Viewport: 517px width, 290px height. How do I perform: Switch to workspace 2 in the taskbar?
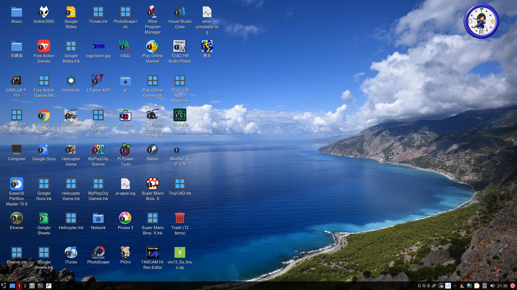(x=25, y=286)
